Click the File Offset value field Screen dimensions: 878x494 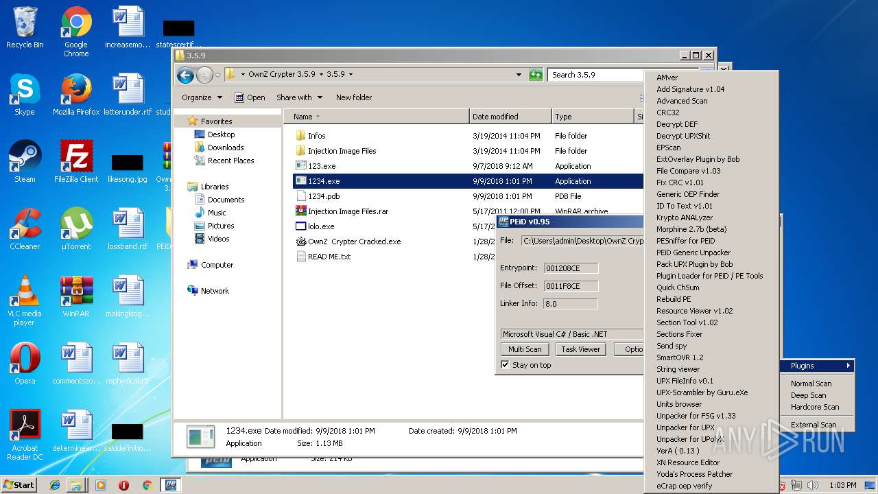pyautogui.click(x=571, y=286)
